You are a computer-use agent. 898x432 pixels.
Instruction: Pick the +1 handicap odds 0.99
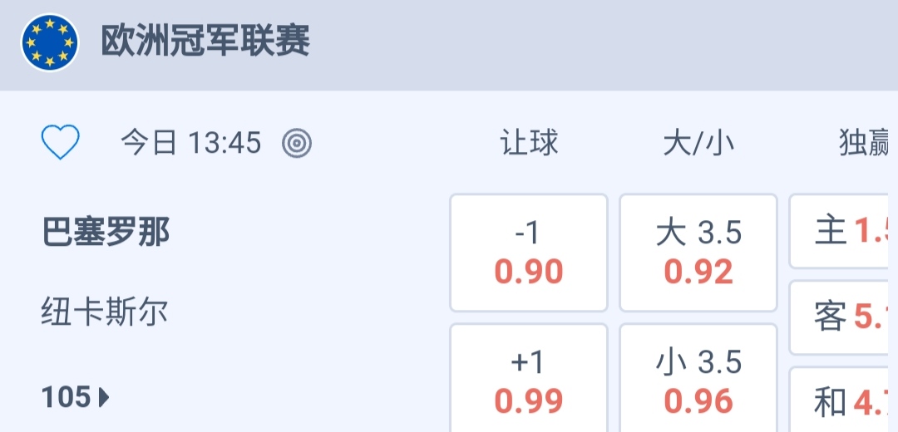529,382
